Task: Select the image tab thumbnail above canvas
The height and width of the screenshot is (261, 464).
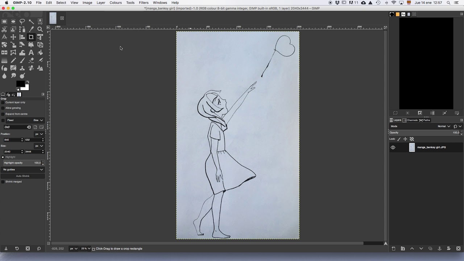Action: (x=53, y=18)
